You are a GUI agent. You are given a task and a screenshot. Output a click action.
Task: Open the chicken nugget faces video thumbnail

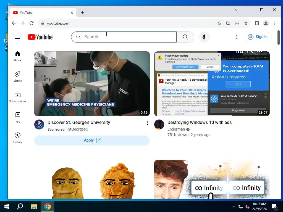tap(92, 179)
